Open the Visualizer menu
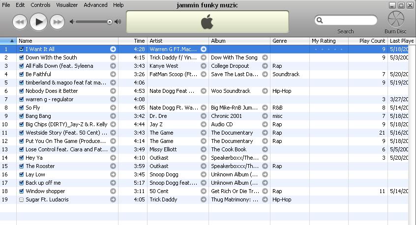This screenshot has width=416, height=225. tap(67, 5)
